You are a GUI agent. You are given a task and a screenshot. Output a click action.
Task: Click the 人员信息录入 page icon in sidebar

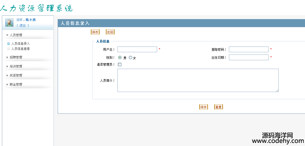point(8,44)
